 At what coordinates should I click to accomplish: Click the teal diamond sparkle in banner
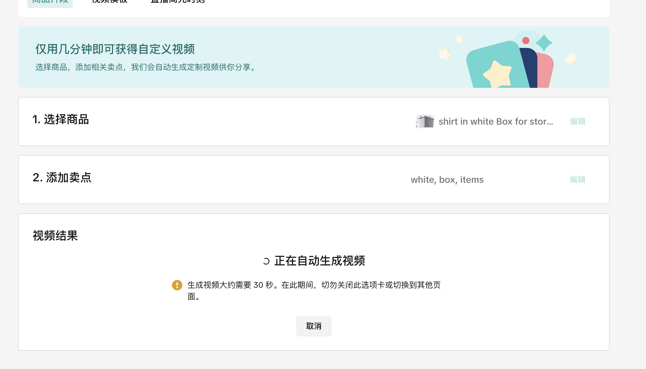click(544, 43)
